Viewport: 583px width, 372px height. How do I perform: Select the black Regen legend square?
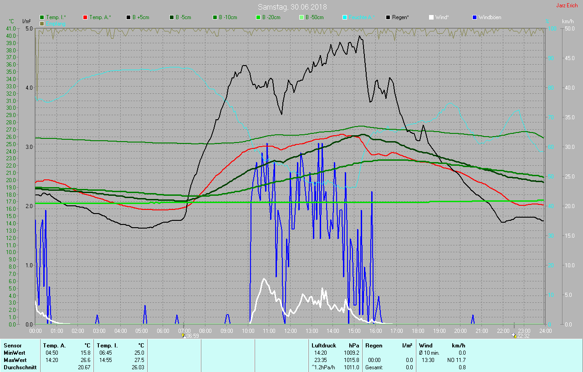coord(388,17)
